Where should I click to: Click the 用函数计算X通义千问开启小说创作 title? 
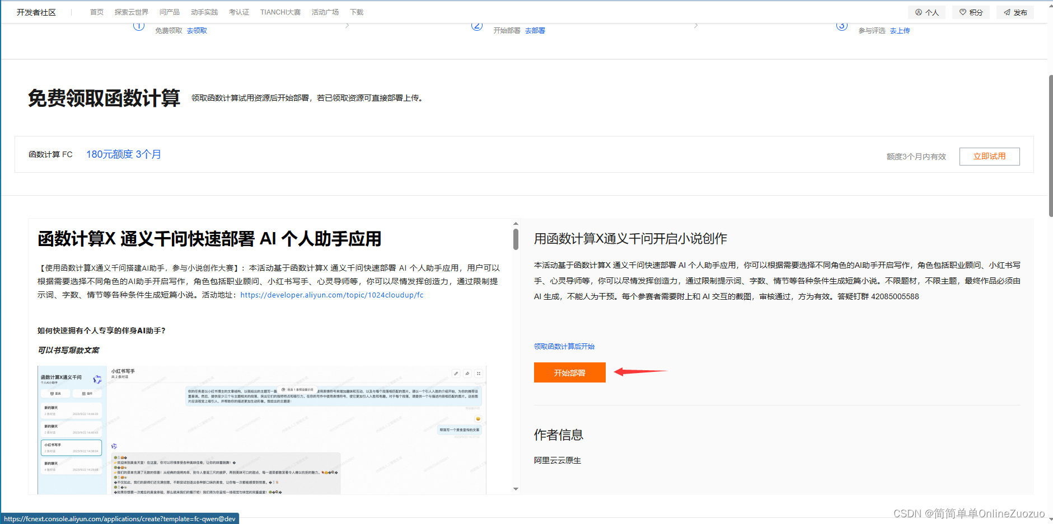point(630,239)
